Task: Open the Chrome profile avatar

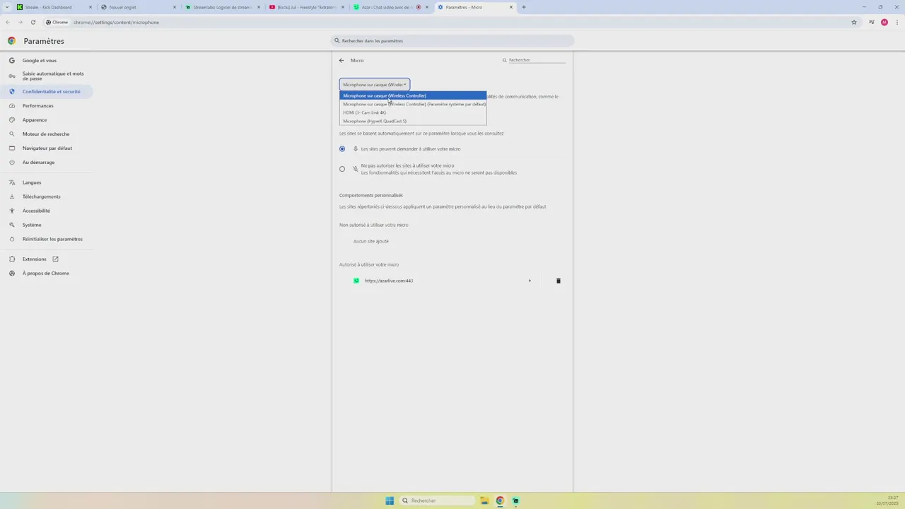Action: click(884, 22)
